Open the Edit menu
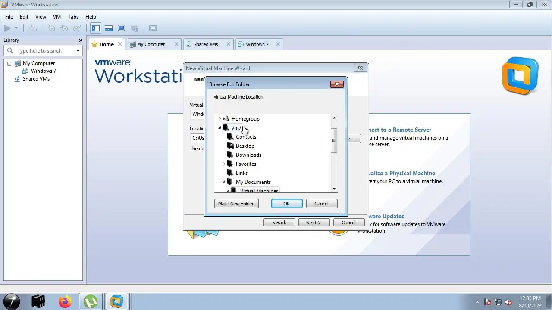Screen dimensions: 552x310 click(x=24, y=17)
